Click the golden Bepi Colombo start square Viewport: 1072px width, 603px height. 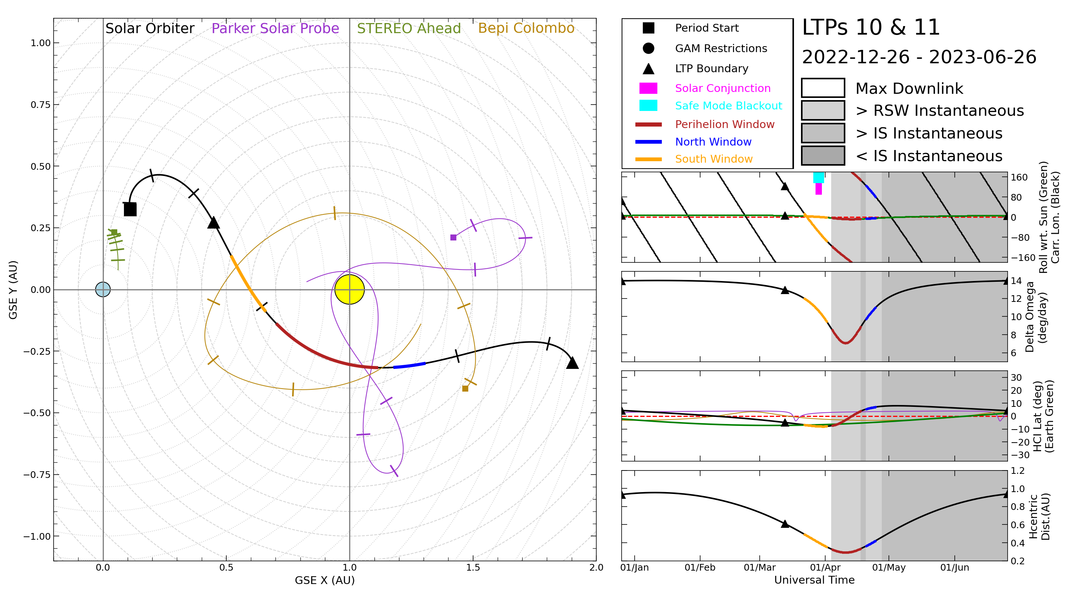(465, 389)
